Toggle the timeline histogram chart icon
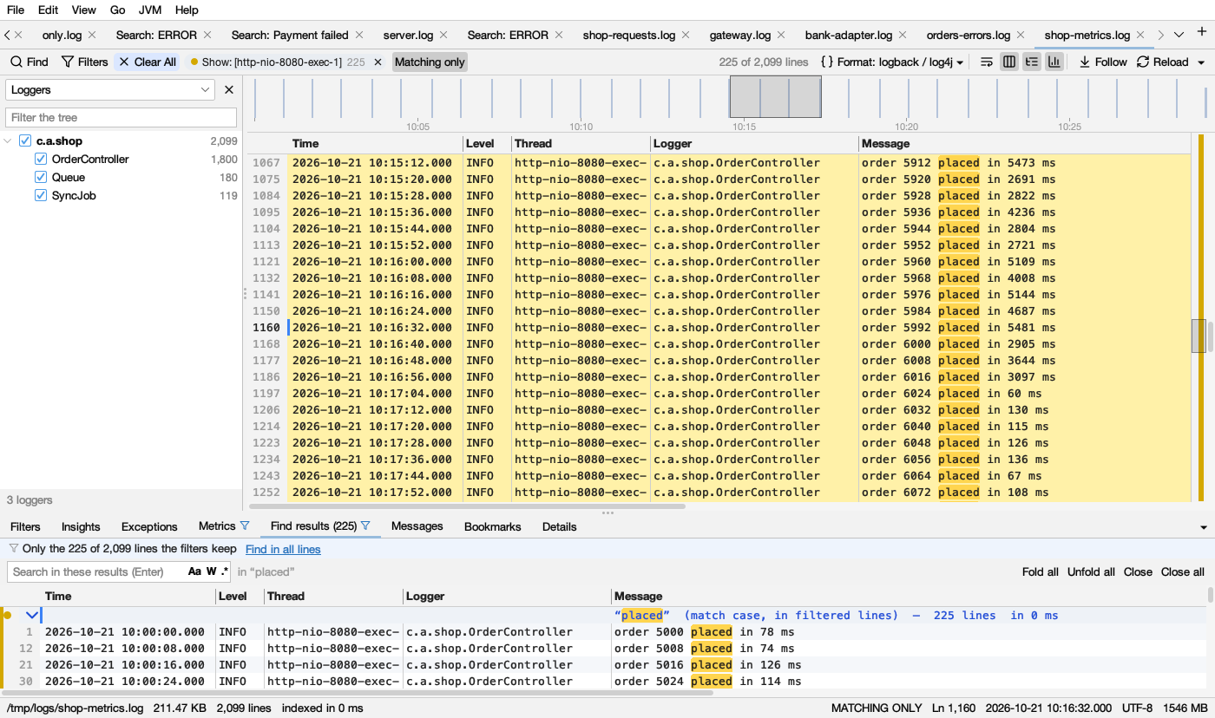Screen dimensions: 1215x718 [1054, 62]
